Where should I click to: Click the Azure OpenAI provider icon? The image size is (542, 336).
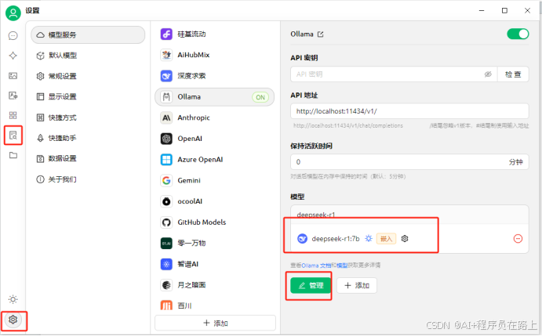166,160
